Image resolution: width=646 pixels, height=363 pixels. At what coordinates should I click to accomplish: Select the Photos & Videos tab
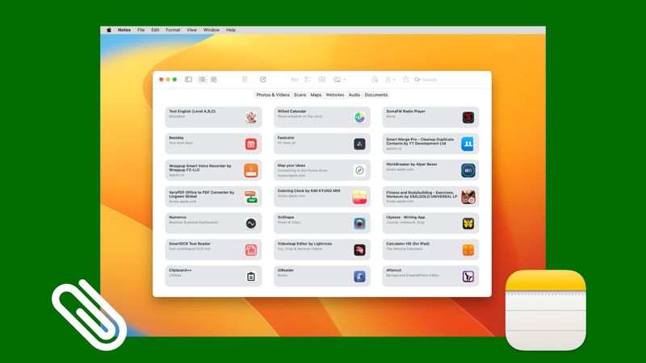point(273,94)
